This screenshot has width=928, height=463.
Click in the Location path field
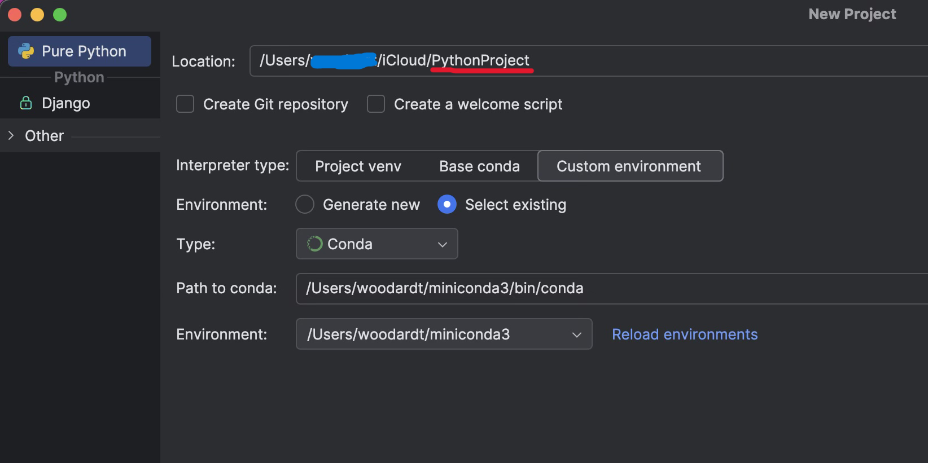[589, 61]
